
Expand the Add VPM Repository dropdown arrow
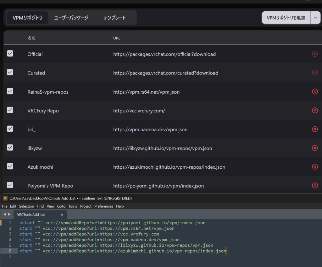tap(315, 18)
